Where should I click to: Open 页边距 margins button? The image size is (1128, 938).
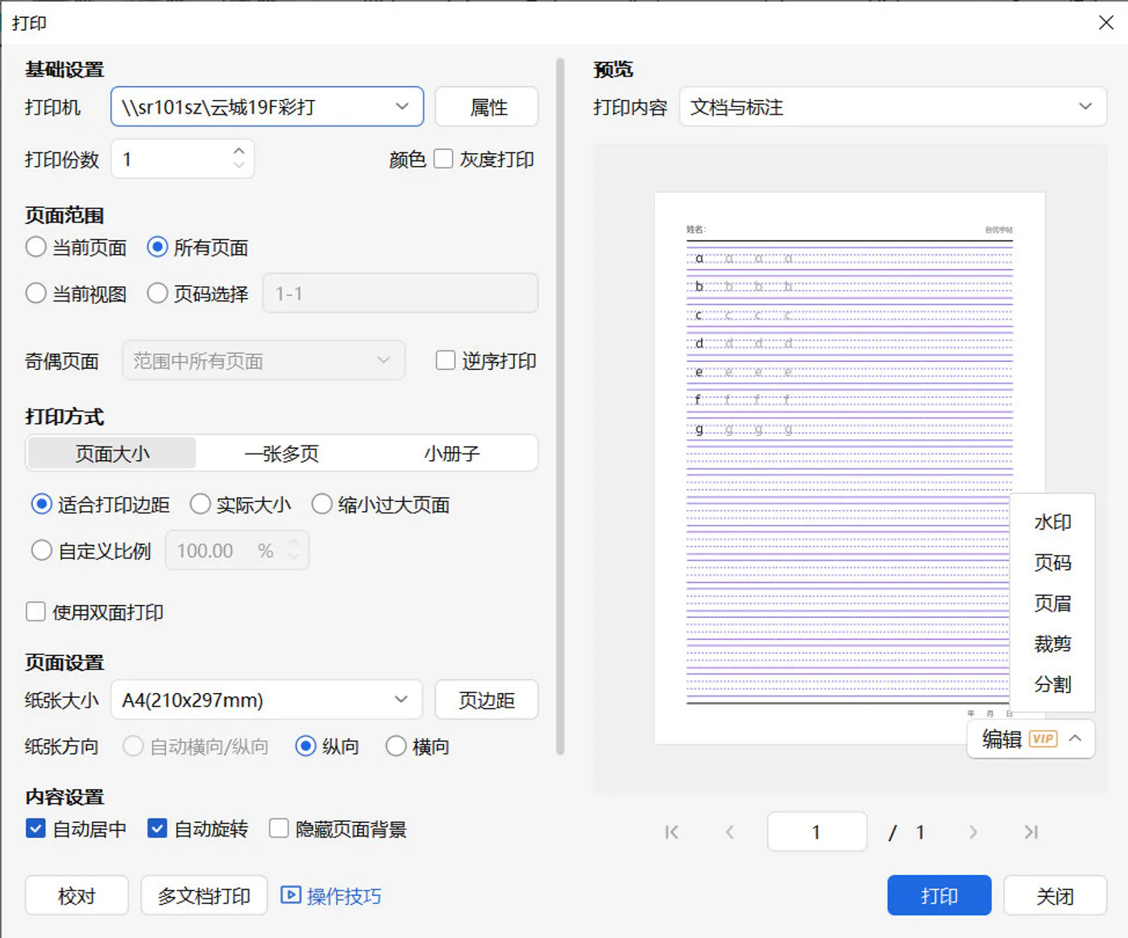tap(487, 699)
